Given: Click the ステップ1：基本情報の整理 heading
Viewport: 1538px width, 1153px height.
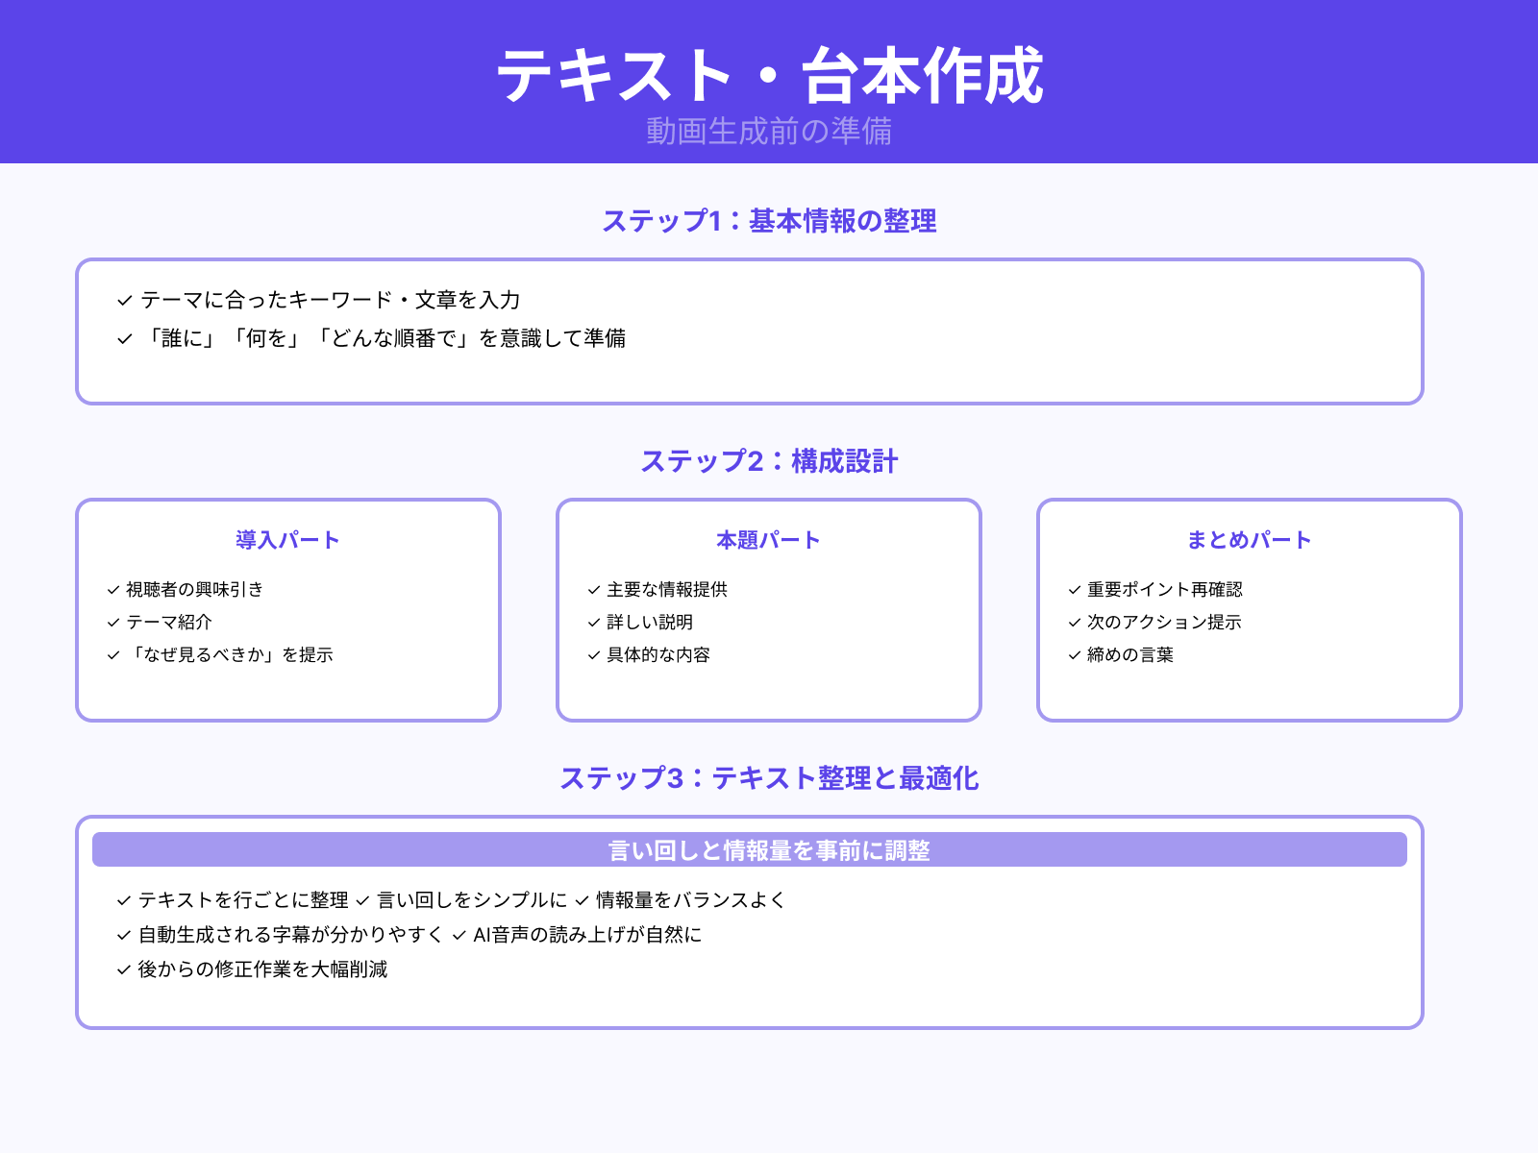Looking at the screenshot, I should pyautogui.click(x=769, y=221).
